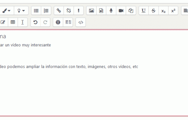Image resolution: width=188 pixels, height=120 pixels.
Task: Open the lightbulb background color dropdown
Action: [x=21, y=11]
